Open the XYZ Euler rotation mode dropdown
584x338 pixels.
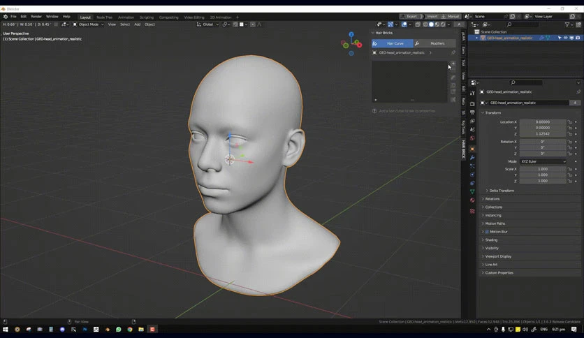click(x=543, y=161)
